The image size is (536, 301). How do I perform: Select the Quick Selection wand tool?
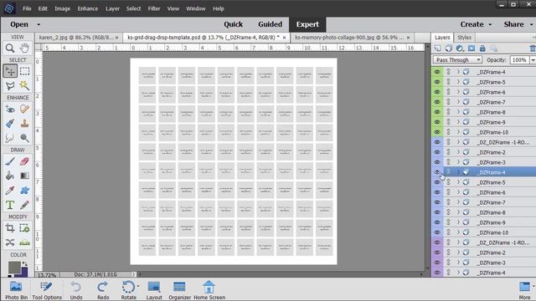(x=24, y=85)
